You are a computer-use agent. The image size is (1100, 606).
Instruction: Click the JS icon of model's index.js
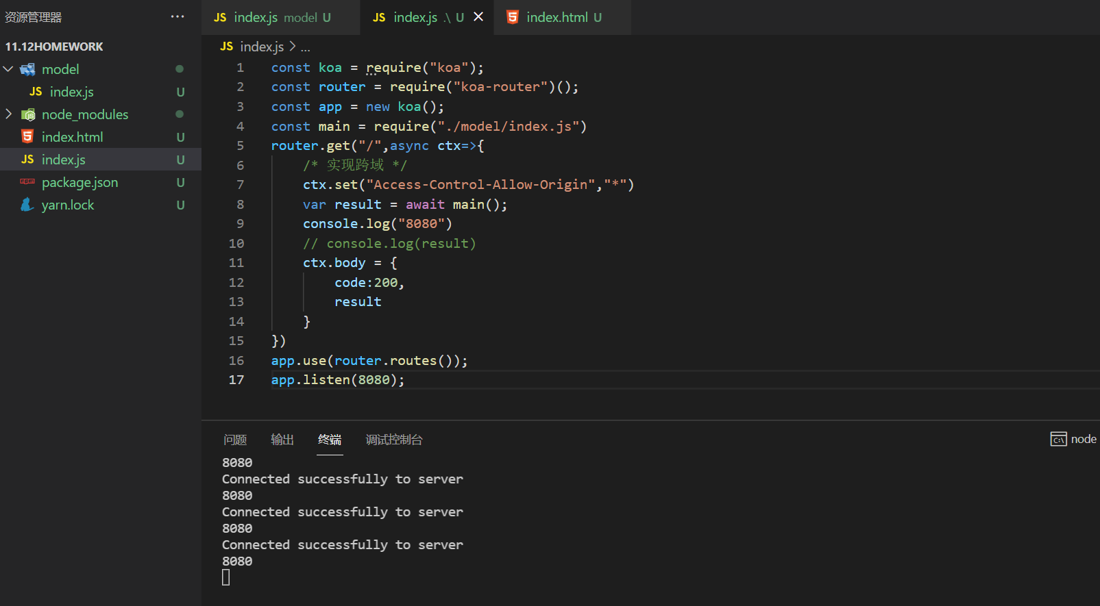click(x=36, y=92)
